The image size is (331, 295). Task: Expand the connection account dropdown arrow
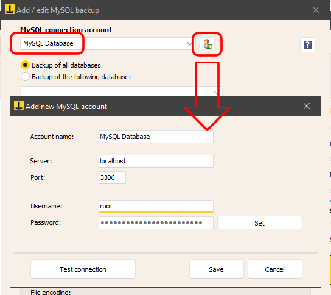tap(189, 43)
